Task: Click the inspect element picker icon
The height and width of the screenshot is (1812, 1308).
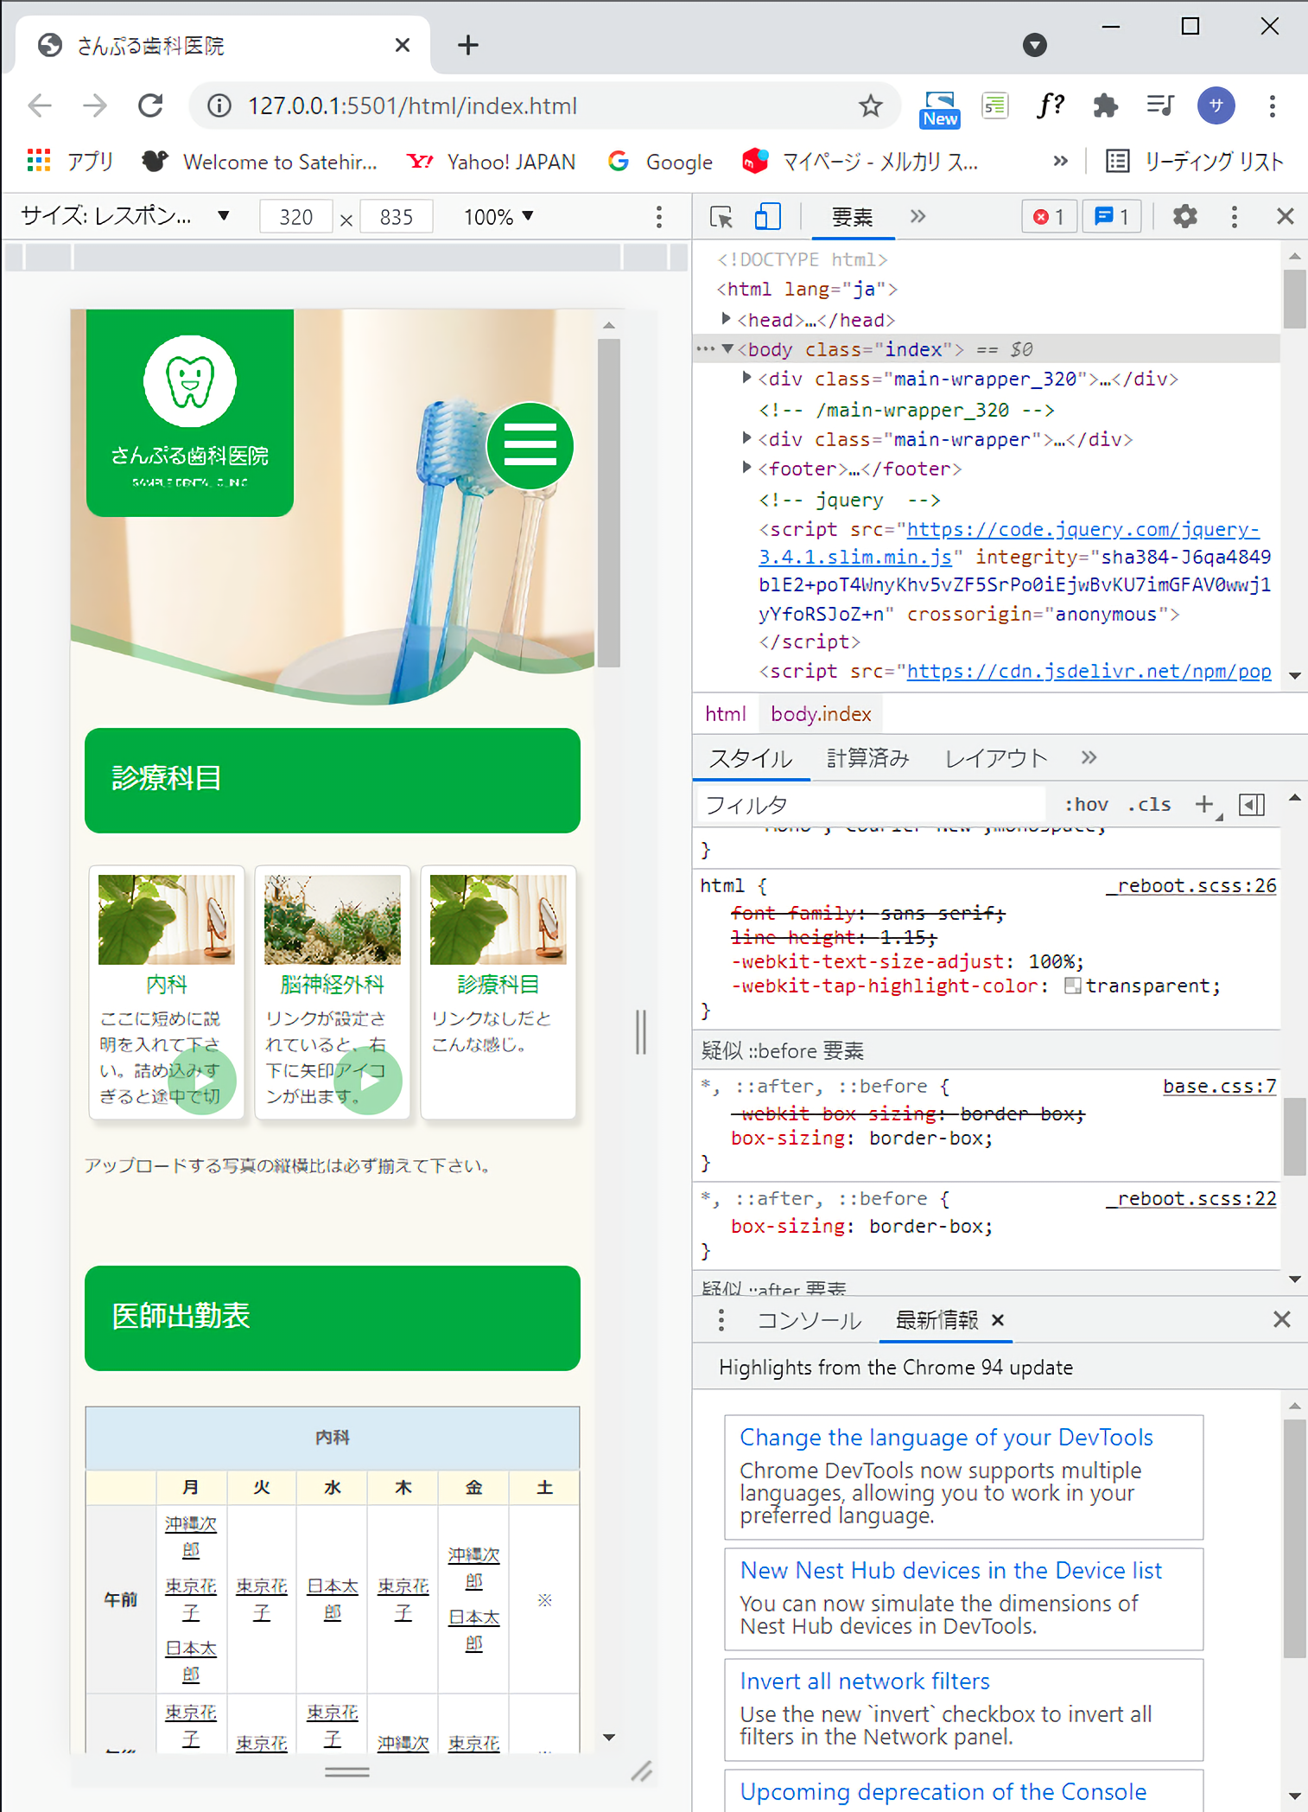Action: (x=721, y=216)
